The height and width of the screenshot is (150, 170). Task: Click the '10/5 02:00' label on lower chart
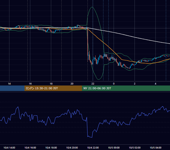pos(135,147)
